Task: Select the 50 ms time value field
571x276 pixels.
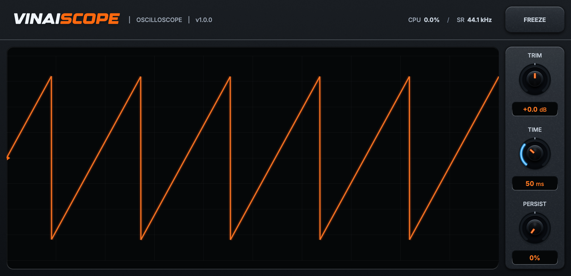Action: click(535, 184)
